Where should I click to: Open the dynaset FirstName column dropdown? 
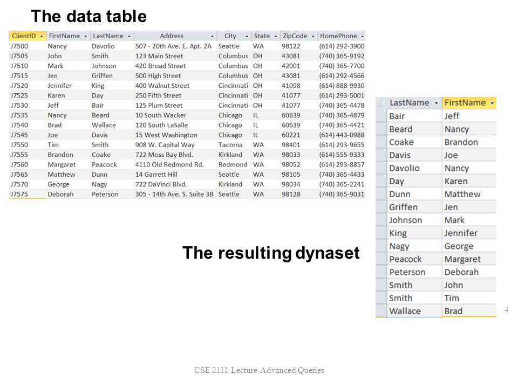492,103
